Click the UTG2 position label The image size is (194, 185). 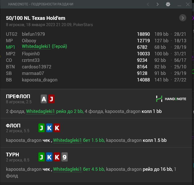(x=12, y=34)
